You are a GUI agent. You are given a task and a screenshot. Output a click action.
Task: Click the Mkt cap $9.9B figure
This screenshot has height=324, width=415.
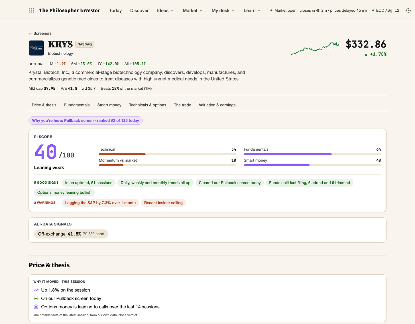(42, 89)
